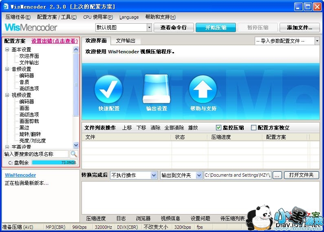
Task: Select 音质 in the settings tree
Action: click(24, 82)
